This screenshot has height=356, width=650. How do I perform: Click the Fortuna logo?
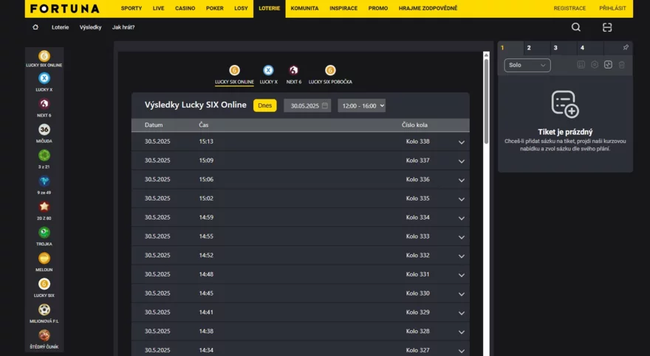(65, 9)
